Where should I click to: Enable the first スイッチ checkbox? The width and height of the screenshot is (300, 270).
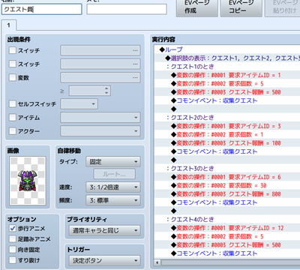tap(13, 50)
